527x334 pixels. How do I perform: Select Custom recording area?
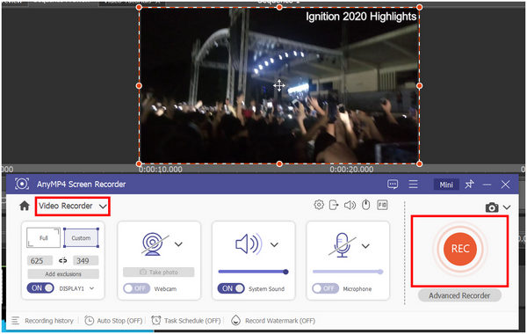pyautogui.click(x=81, y=237)
